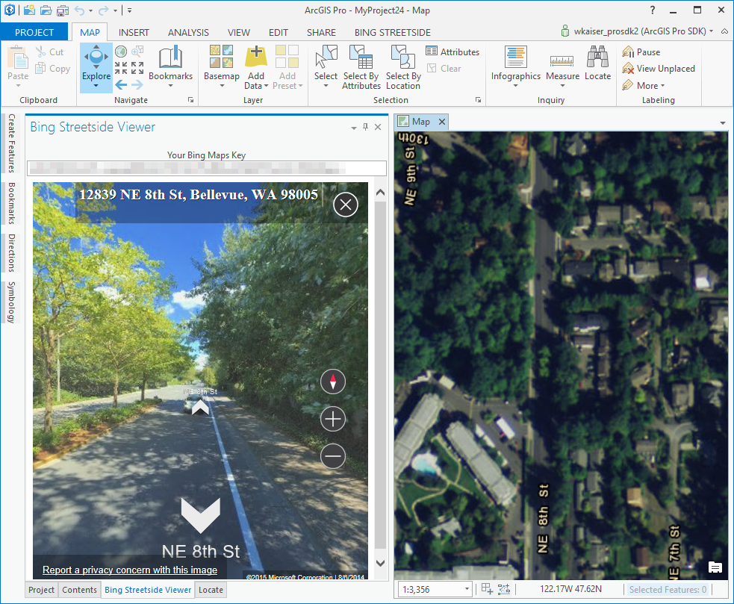Expand the Explore tool dropdown arrow
This screenshot has width=734, height=604.
pyautogui.click(x=96, y=86)
